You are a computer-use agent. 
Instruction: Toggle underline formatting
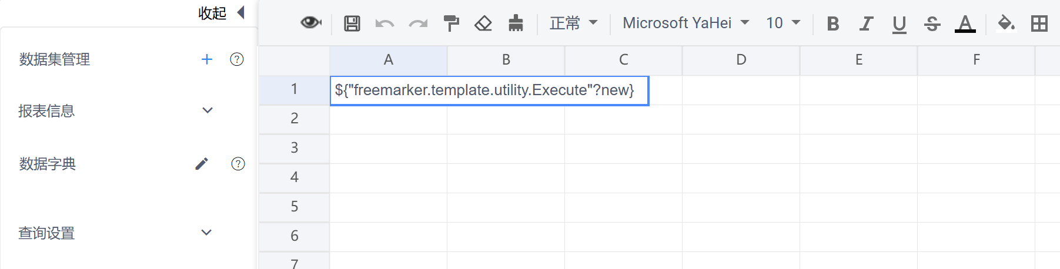[899, 24]
